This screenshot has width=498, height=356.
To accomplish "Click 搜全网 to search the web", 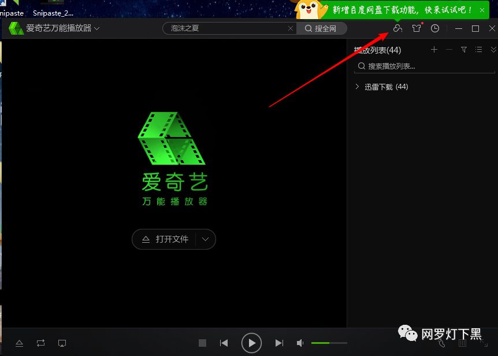I will point(324,28).
